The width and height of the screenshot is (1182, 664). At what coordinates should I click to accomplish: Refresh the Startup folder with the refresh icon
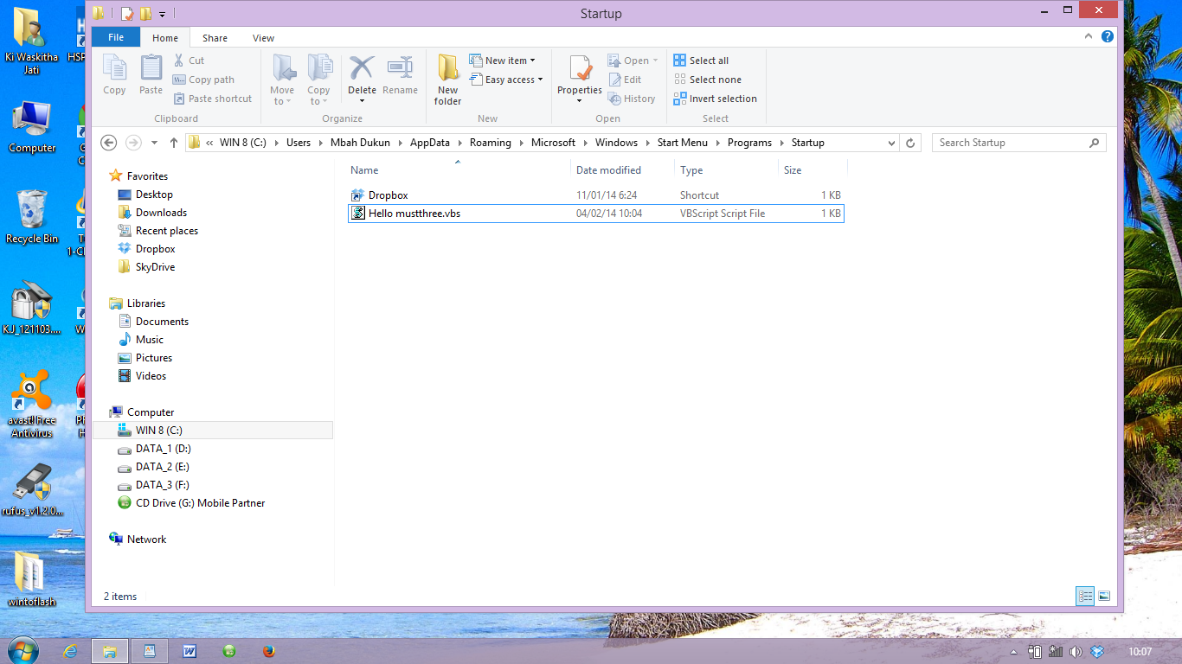pos(910,142)
